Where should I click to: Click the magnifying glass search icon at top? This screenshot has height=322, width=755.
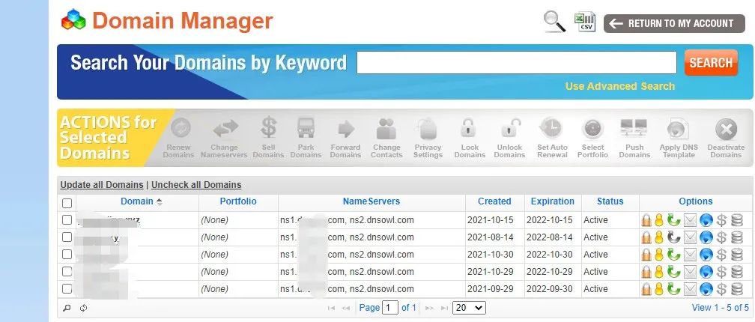(554, 22)
